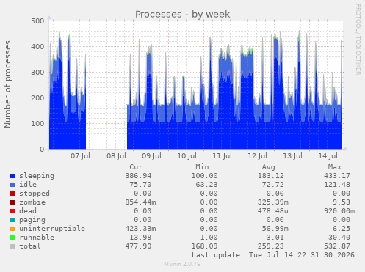The image size is (365, 272).
Task: Click sleeping current value 386.94
Action: 138,176
